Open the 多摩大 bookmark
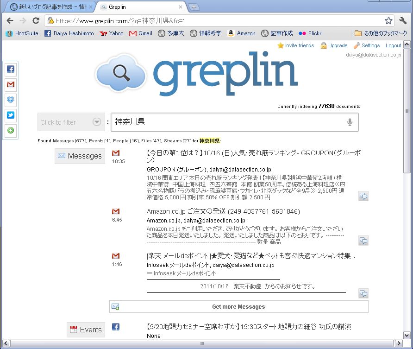Screen dimensions: 413x349 pyautogui.click(x=171, y=33)
